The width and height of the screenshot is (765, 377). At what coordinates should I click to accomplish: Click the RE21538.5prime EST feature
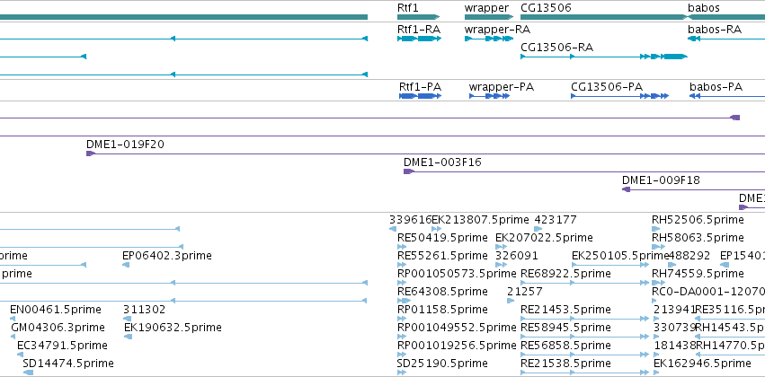pos(585,373)
